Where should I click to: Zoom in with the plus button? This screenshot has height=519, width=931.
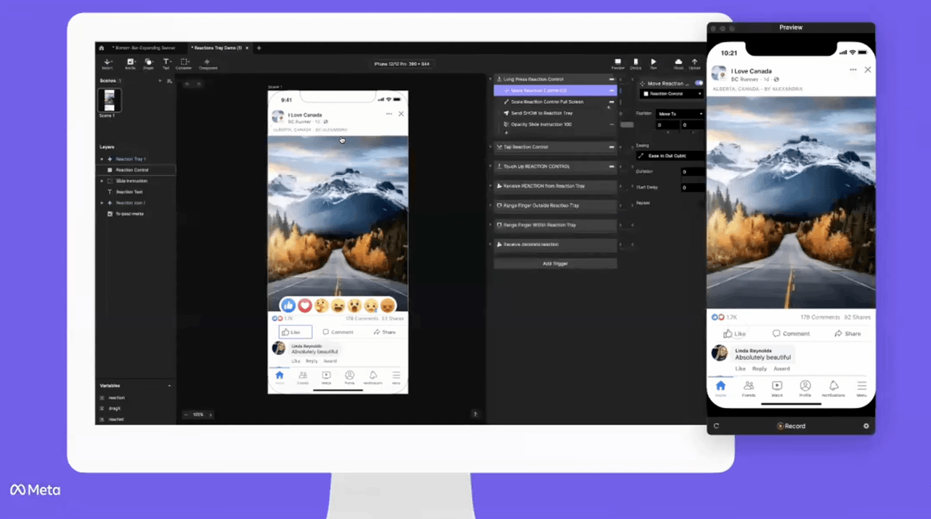tap(211, 414)
